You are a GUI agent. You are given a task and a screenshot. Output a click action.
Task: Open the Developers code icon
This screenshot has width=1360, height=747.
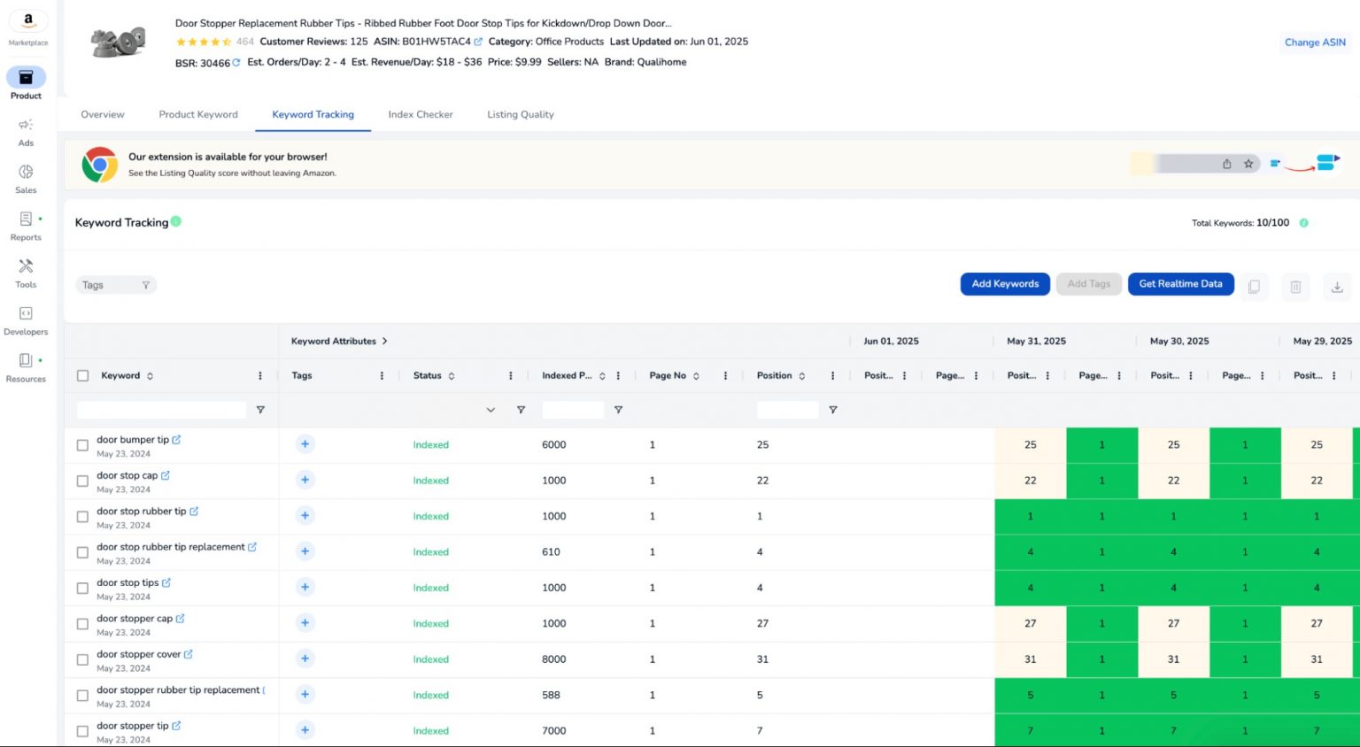26,313
